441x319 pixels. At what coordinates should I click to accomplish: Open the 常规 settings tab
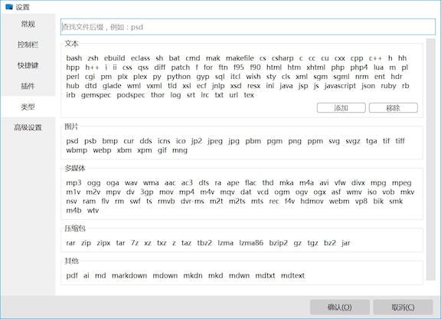[x=28, y=24]
